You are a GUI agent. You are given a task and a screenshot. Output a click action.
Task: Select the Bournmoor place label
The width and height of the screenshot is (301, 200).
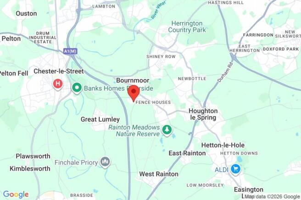[x=133, y=81]
